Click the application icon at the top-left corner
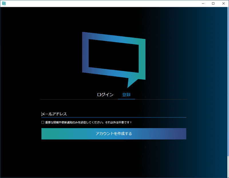 point(4,3)
